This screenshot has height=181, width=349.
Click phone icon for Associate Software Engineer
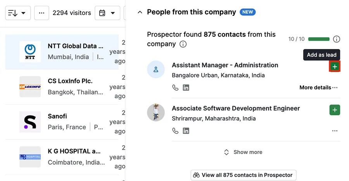[175, 131]
